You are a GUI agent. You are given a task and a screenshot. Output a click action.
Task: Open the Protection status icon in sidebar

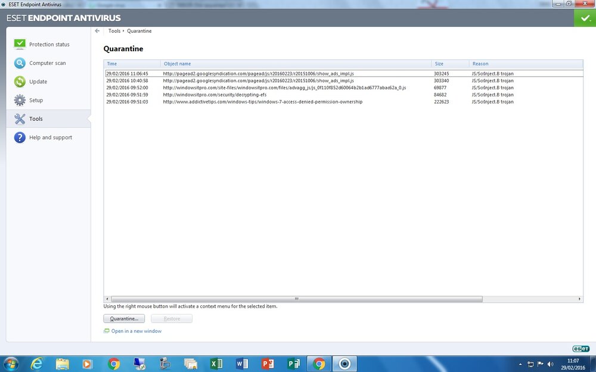coord(20,44)
